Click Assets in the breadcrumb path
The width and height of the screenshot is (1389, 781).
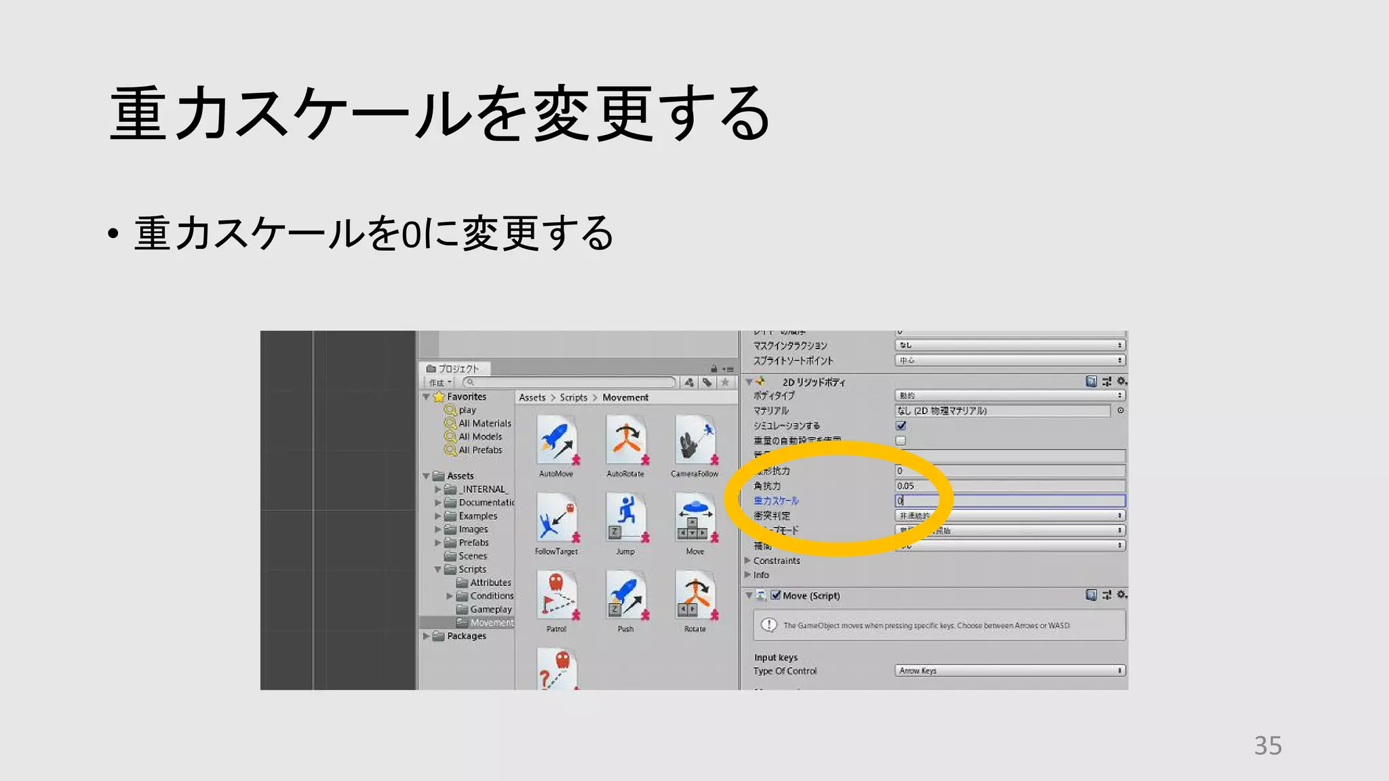click(x=532, y=398)
